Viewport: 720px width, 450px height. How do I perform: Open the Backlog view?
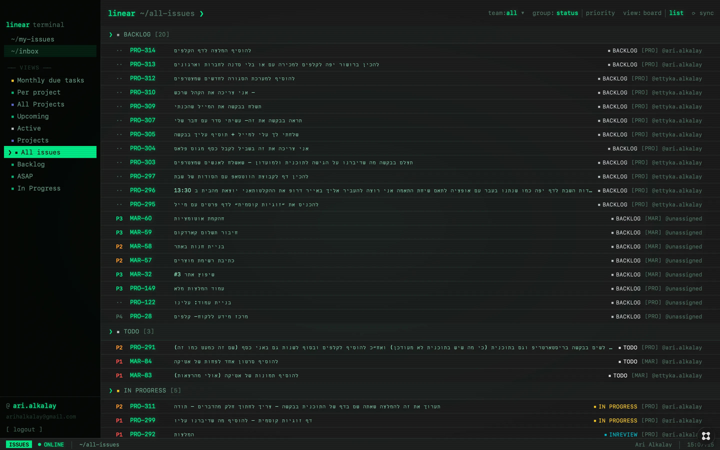[x=50, y=164]
